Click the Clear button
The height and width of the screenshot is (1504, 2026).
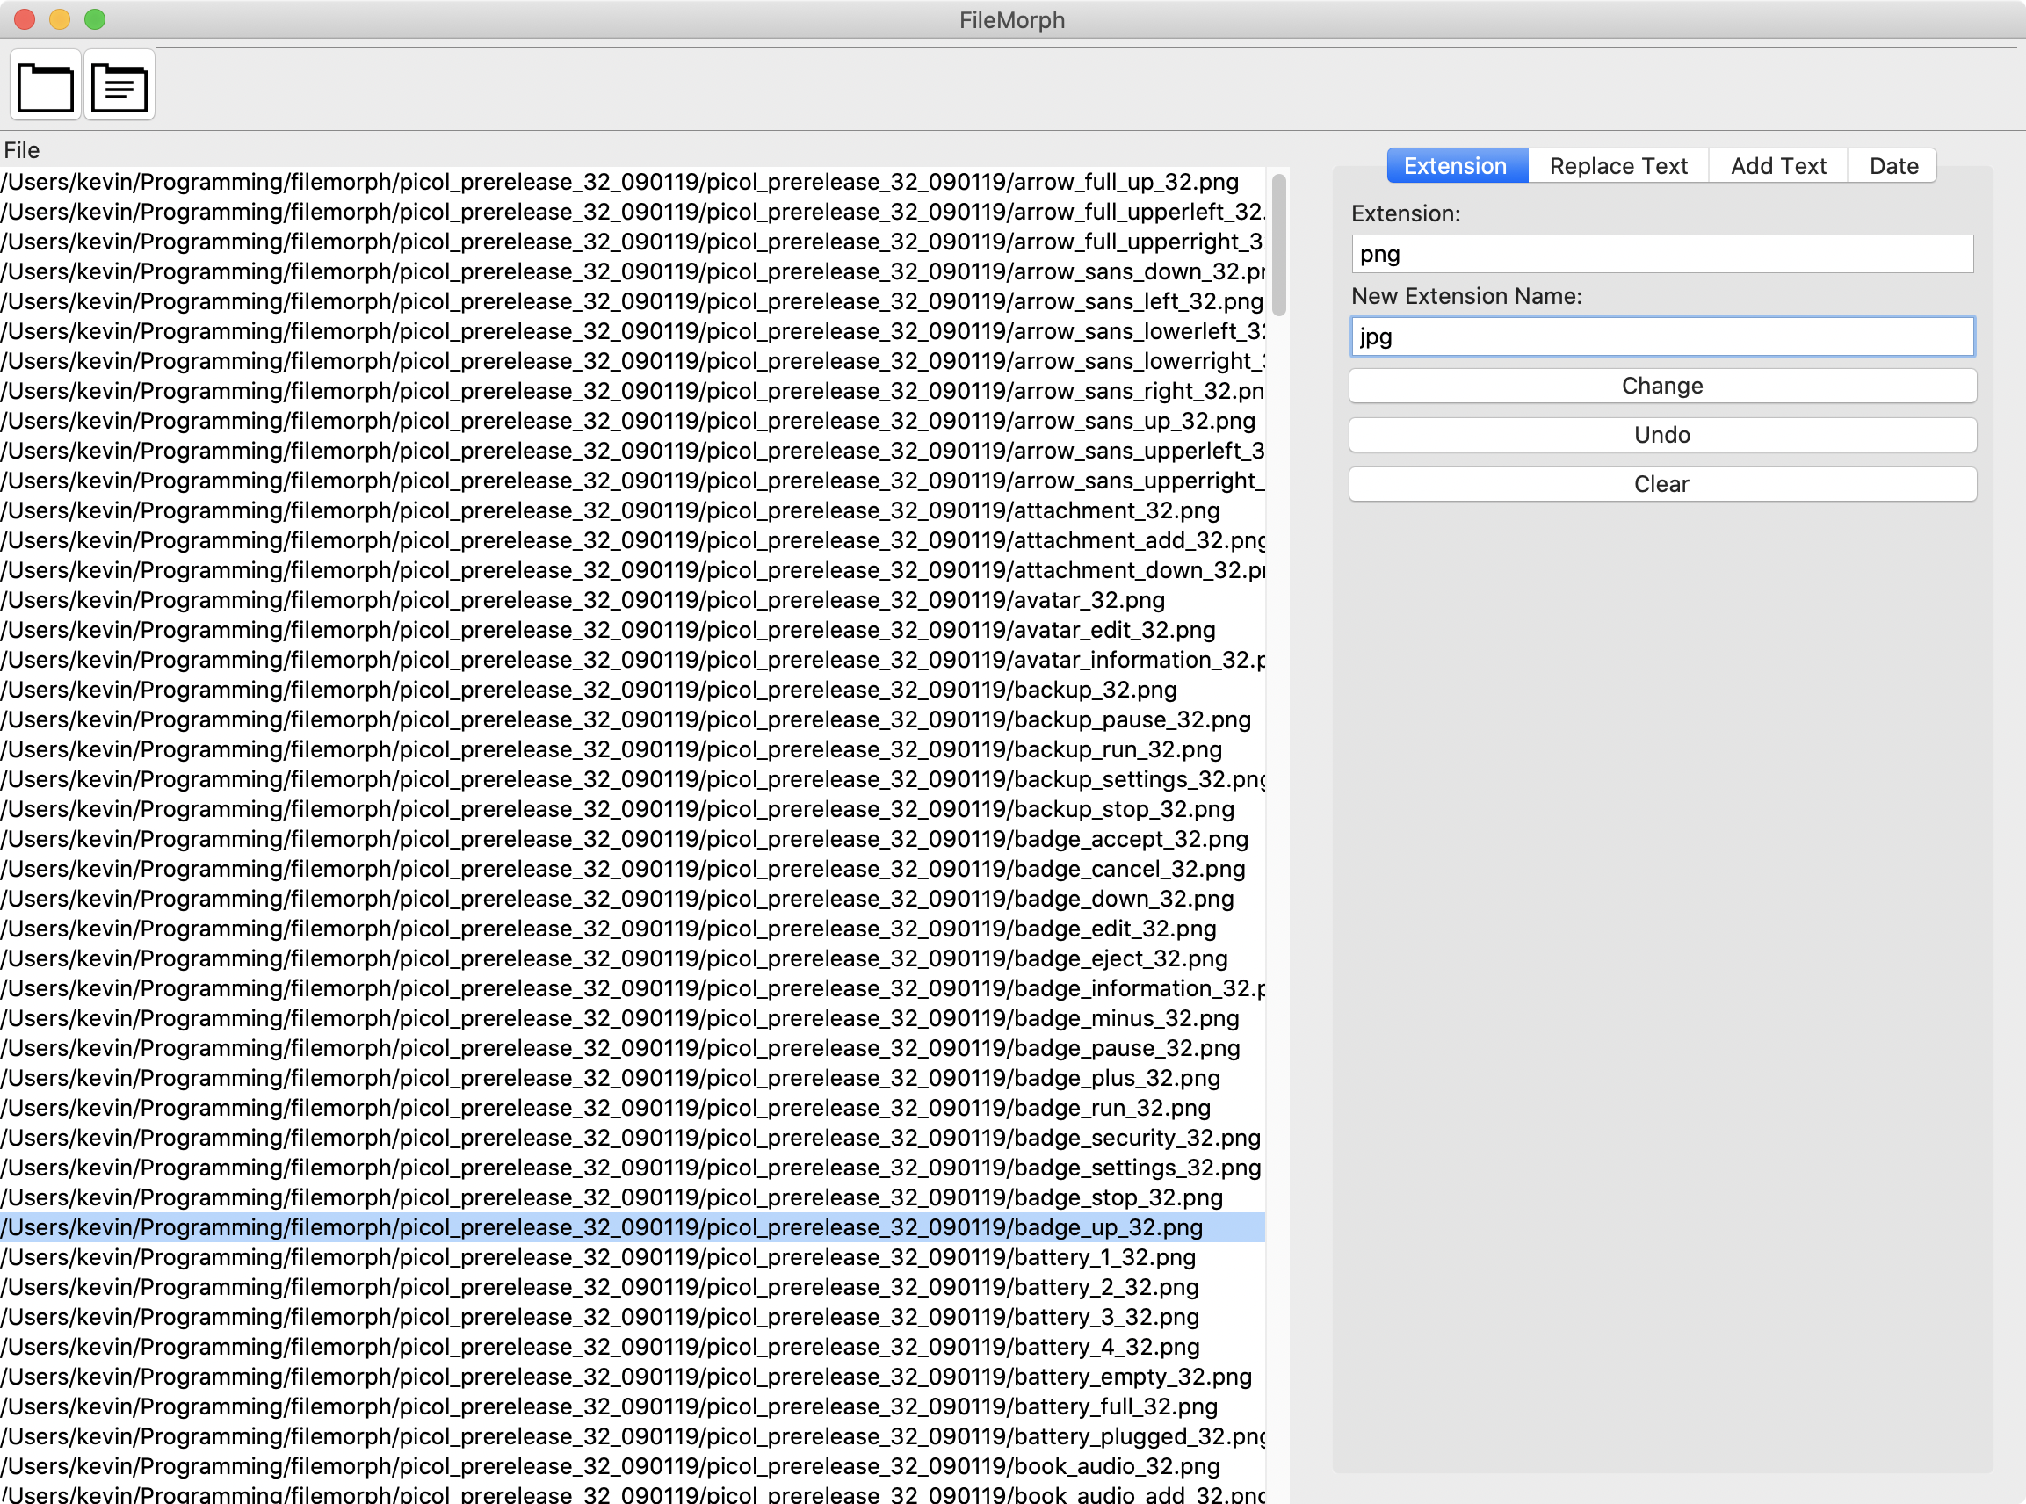[1661, 484]
